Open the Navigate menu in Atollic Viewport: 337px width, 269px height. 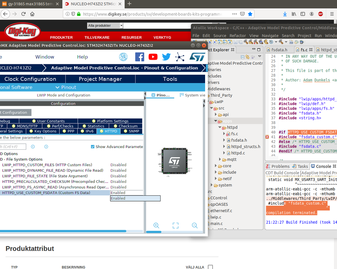[x=270, y=35]
